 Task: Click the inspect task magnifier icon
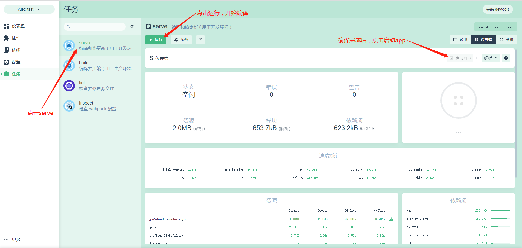click(x=69, y=106)
